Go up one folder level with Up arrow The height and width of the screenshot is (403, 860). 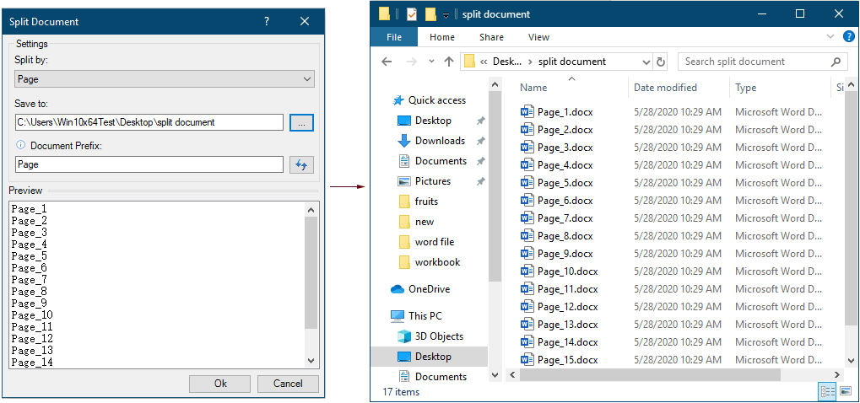[449, 62]
